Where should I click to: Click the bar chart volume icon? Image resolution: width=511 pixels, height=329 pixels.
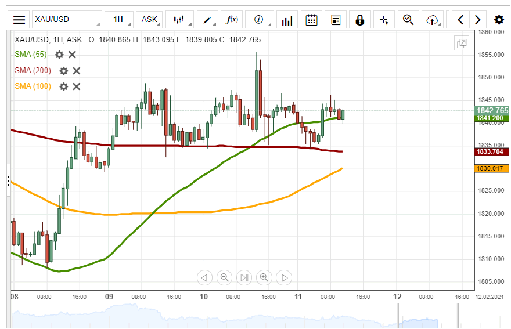(287, 20)
